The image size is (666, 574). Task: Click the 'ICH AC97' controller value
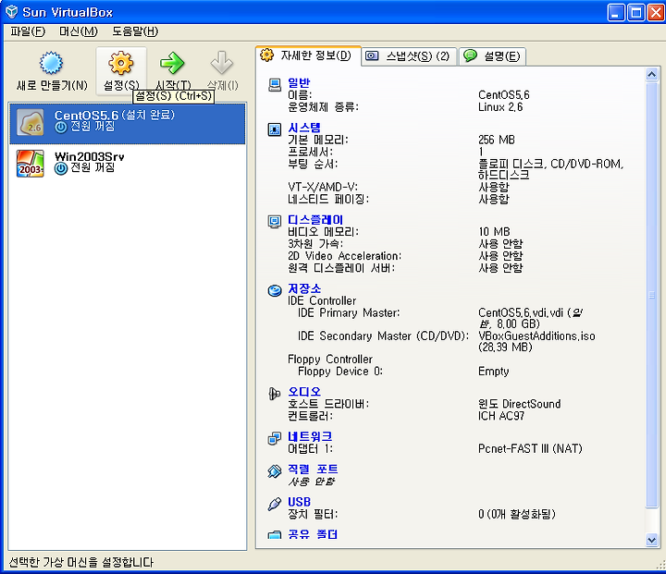[x=501, y=416]
